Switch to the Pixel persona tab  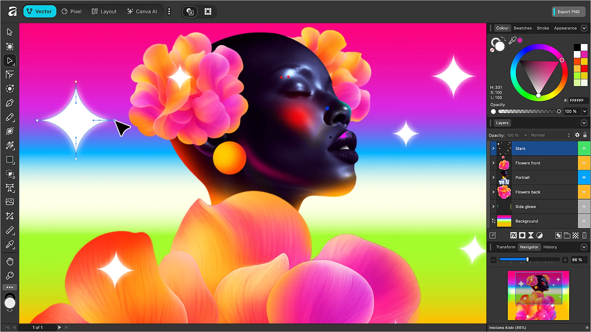(71, 11)
